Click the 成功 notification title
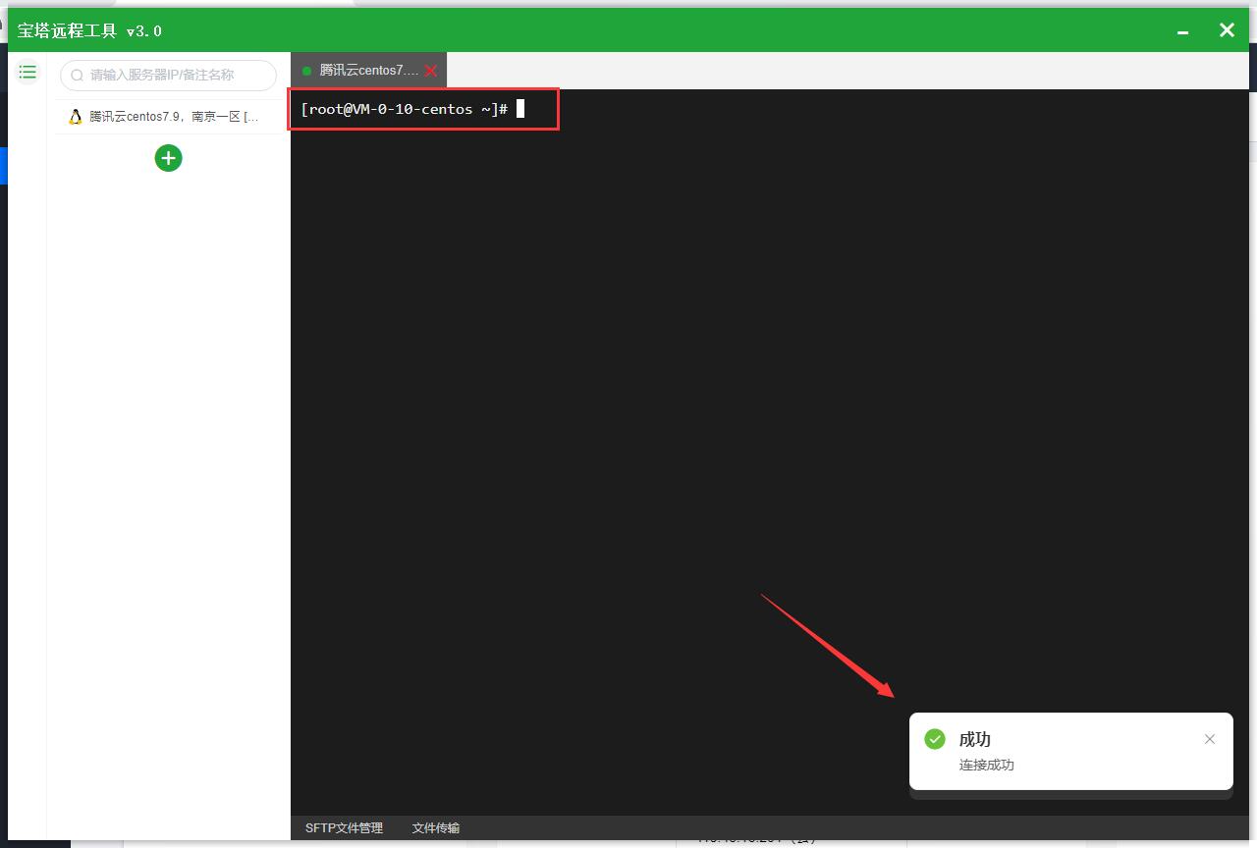The height and width of the screenshot is (848, 1257). click(975, 739)
